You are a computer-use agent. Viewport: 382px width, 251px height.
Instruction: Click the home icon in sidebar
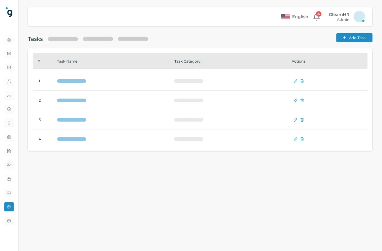point(9,40)
